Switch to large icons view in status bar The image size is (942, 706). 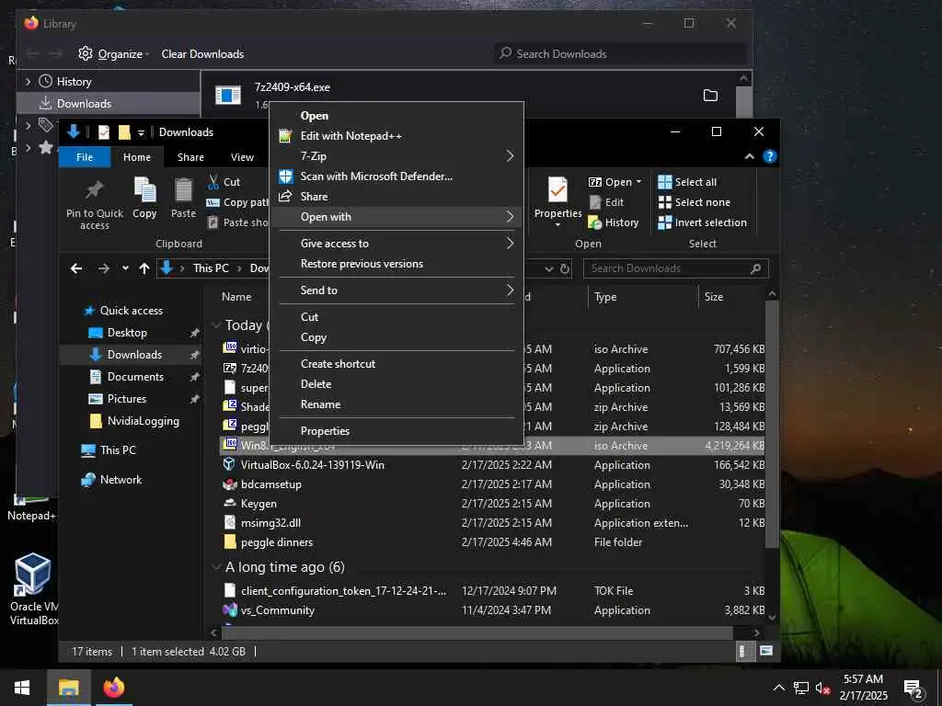click(766, 652)
